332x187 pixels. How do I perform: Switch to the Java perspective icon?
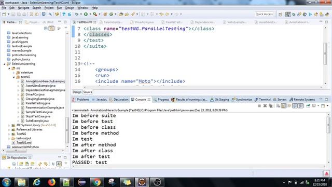pyautogui.click(x=288, y=14)
